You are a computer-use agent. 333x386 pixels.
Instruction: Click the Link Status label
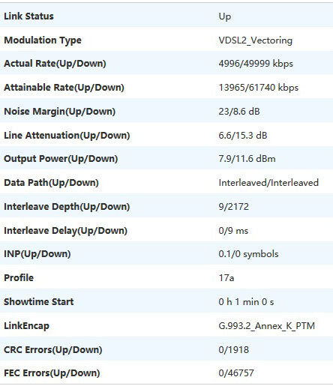coord(28,16)
